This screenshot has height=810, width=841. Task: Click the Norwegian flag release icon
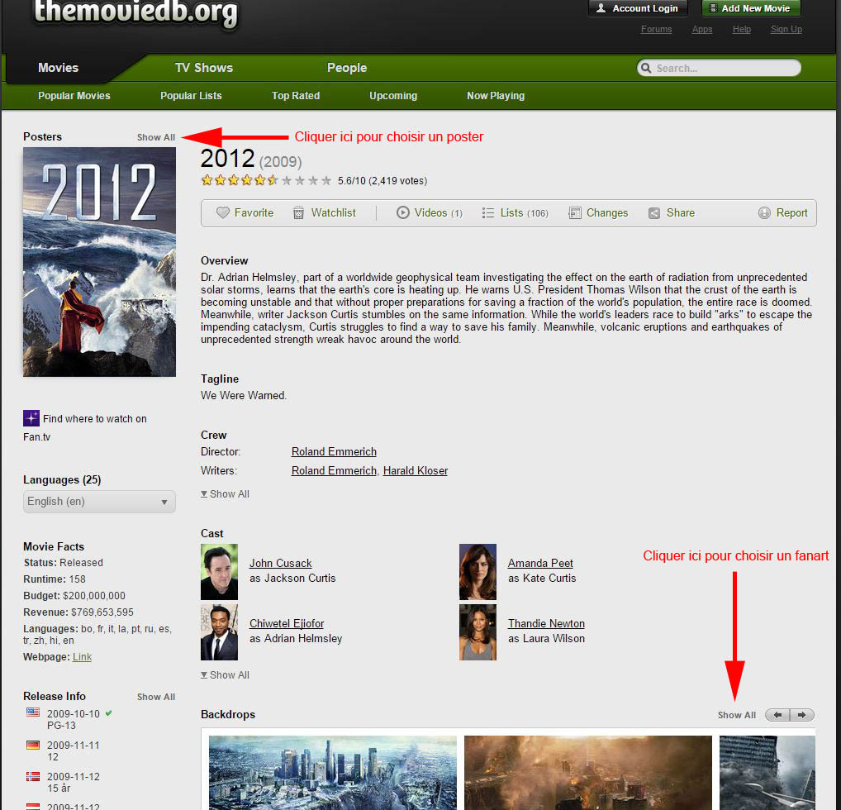(x=33, y=776)
